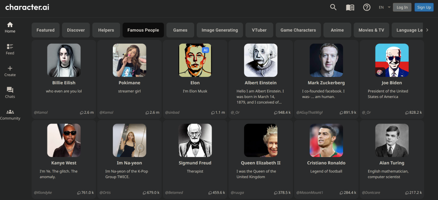Click the help question mark icon

367,7
